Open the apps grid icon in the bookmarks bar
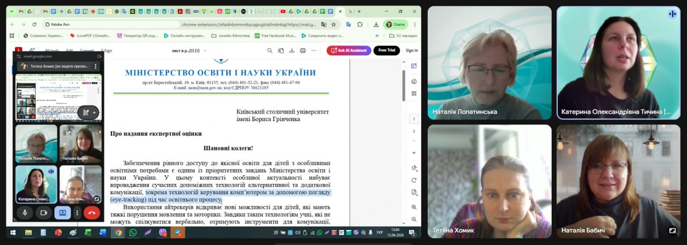Image resolution: width=687 pixels, height=245 pixels. click(x=12, y=35)
